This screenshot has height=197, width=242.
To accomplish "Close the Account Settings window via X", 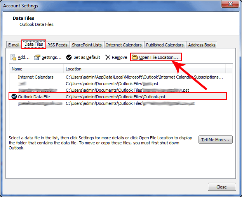I will 230,4.
